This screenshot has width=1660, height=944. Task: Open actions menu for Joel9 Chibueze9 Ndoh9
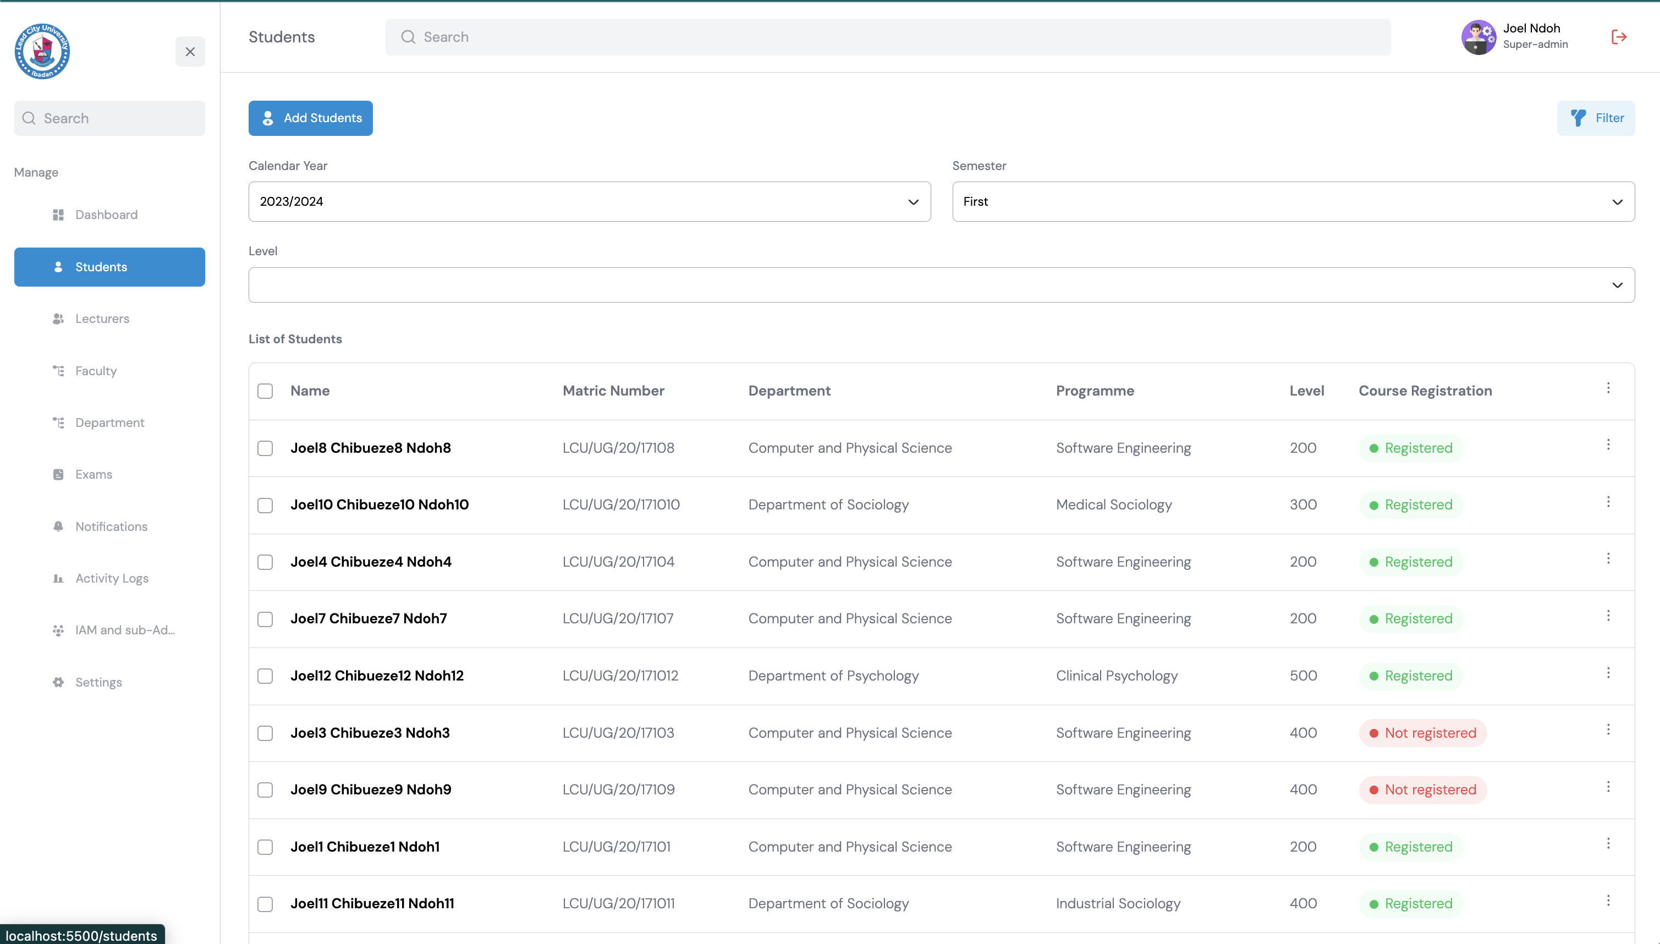(x=1608, y=787)
